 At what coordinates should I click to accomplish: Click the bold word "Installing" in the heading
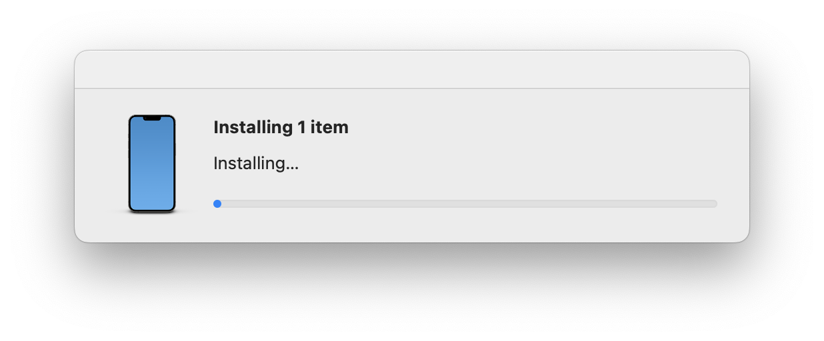tap(253, 127)
